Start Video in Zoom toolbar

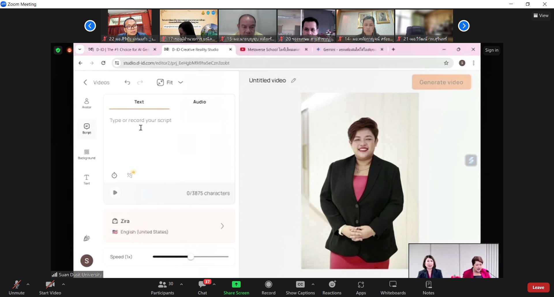point(50,288)
